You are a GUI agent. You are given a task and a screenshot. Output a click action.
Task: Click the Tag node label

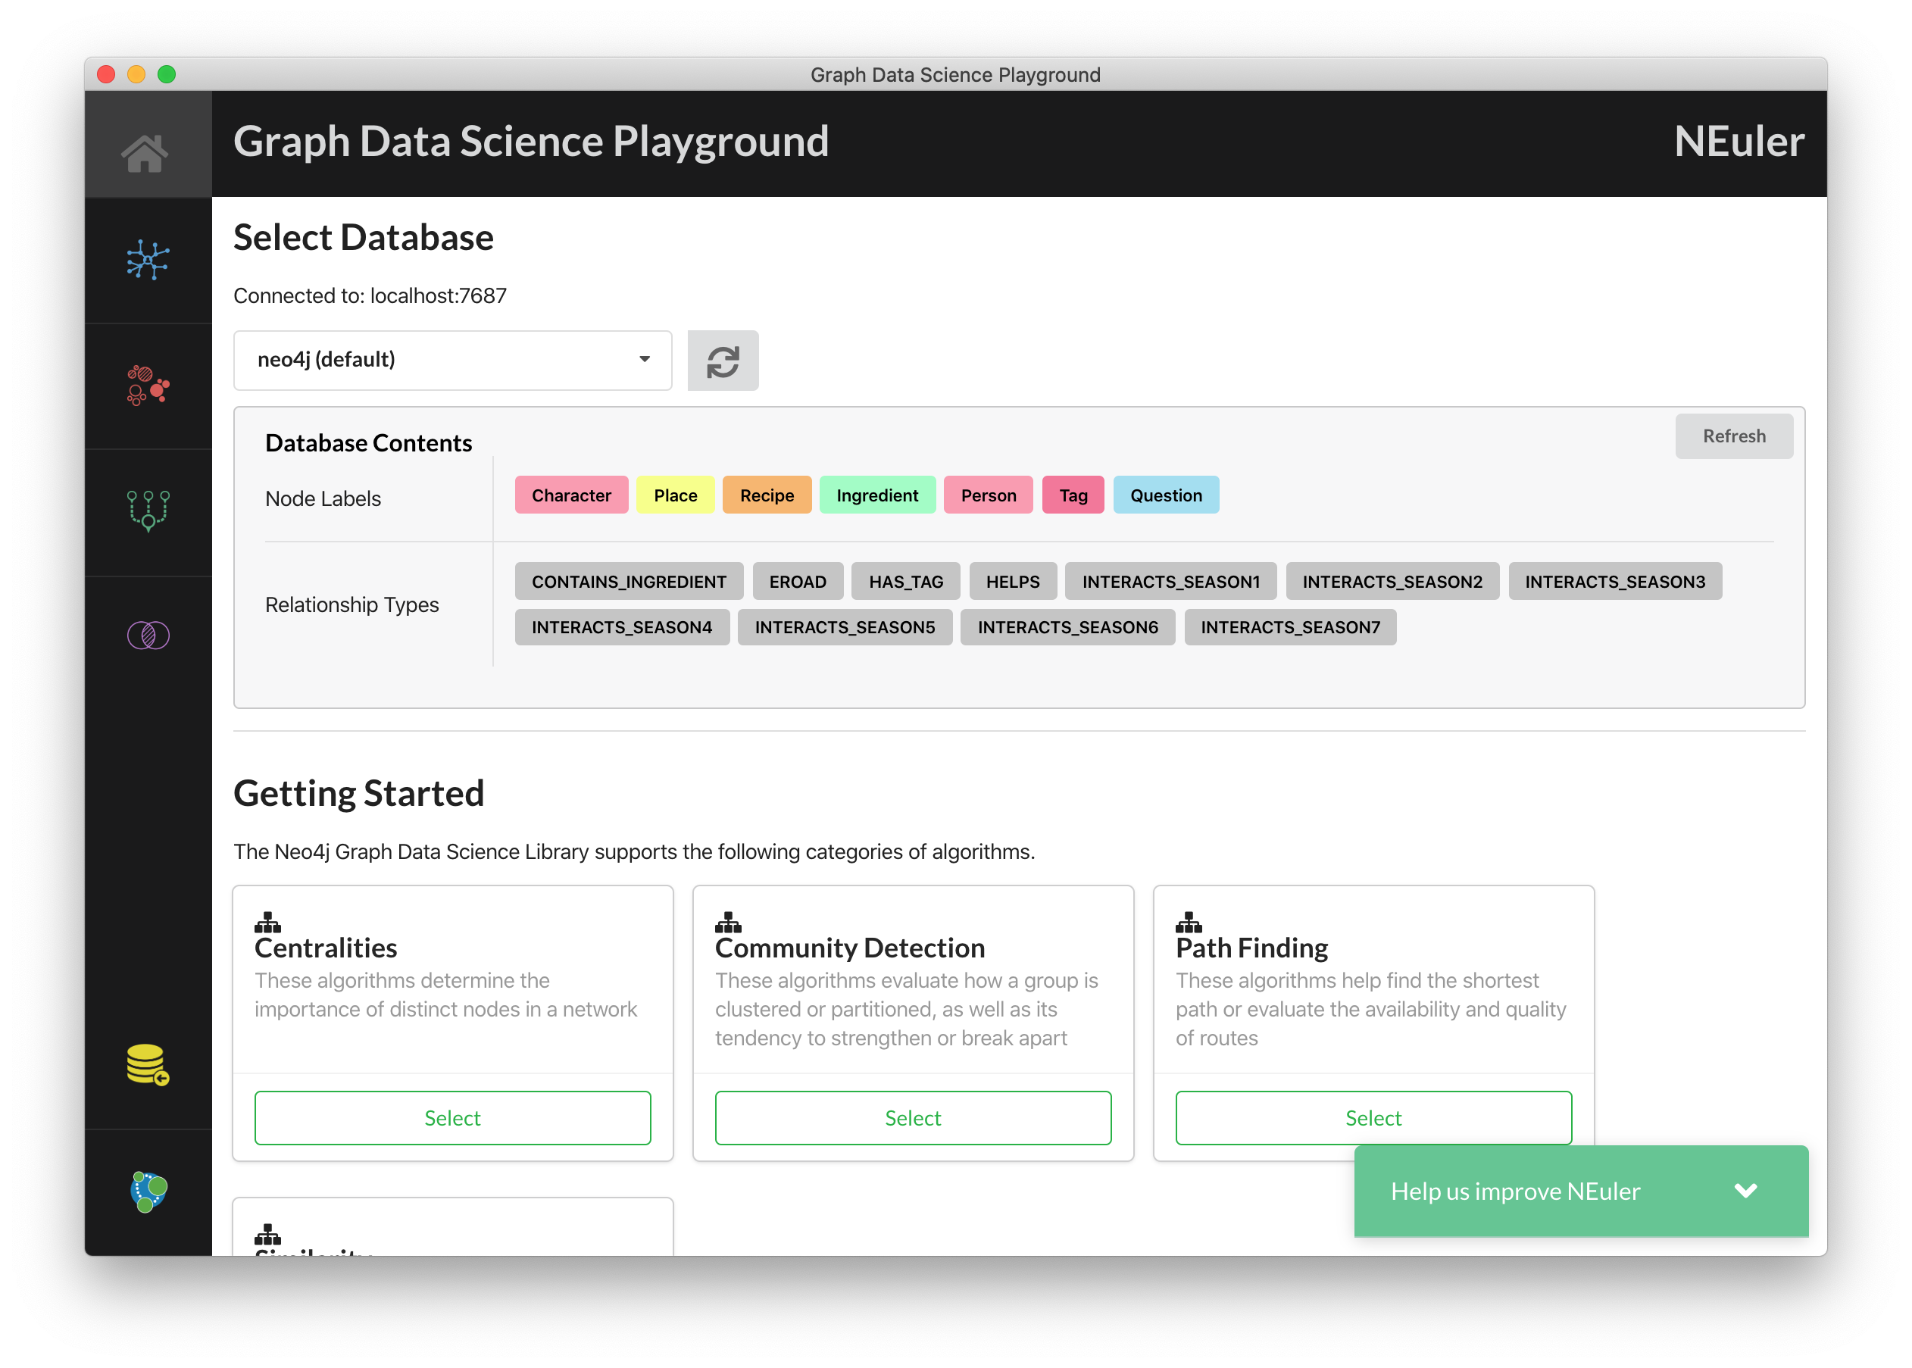pos(1073,495)
